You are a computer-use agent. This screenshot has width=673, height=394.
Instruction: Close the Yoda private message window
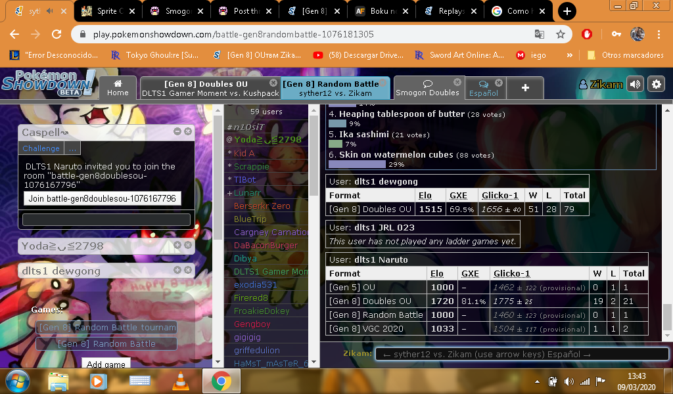[x=188, y=245]
